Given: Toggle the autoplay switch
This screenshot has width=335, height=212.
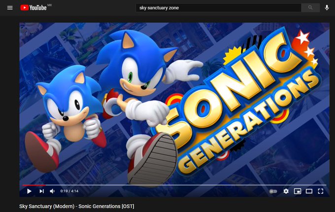Looking at the screenshot, I should pyautogui.click(x=273, y=191).
